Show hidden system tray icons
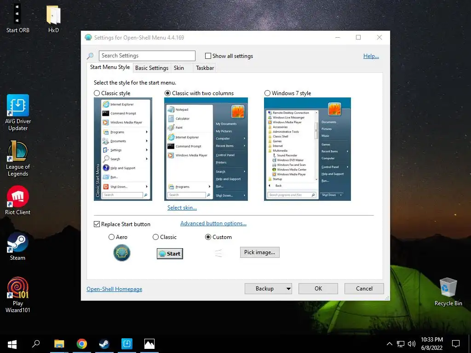471x353 pixels. pyautogui.click(x=389, y=344)
